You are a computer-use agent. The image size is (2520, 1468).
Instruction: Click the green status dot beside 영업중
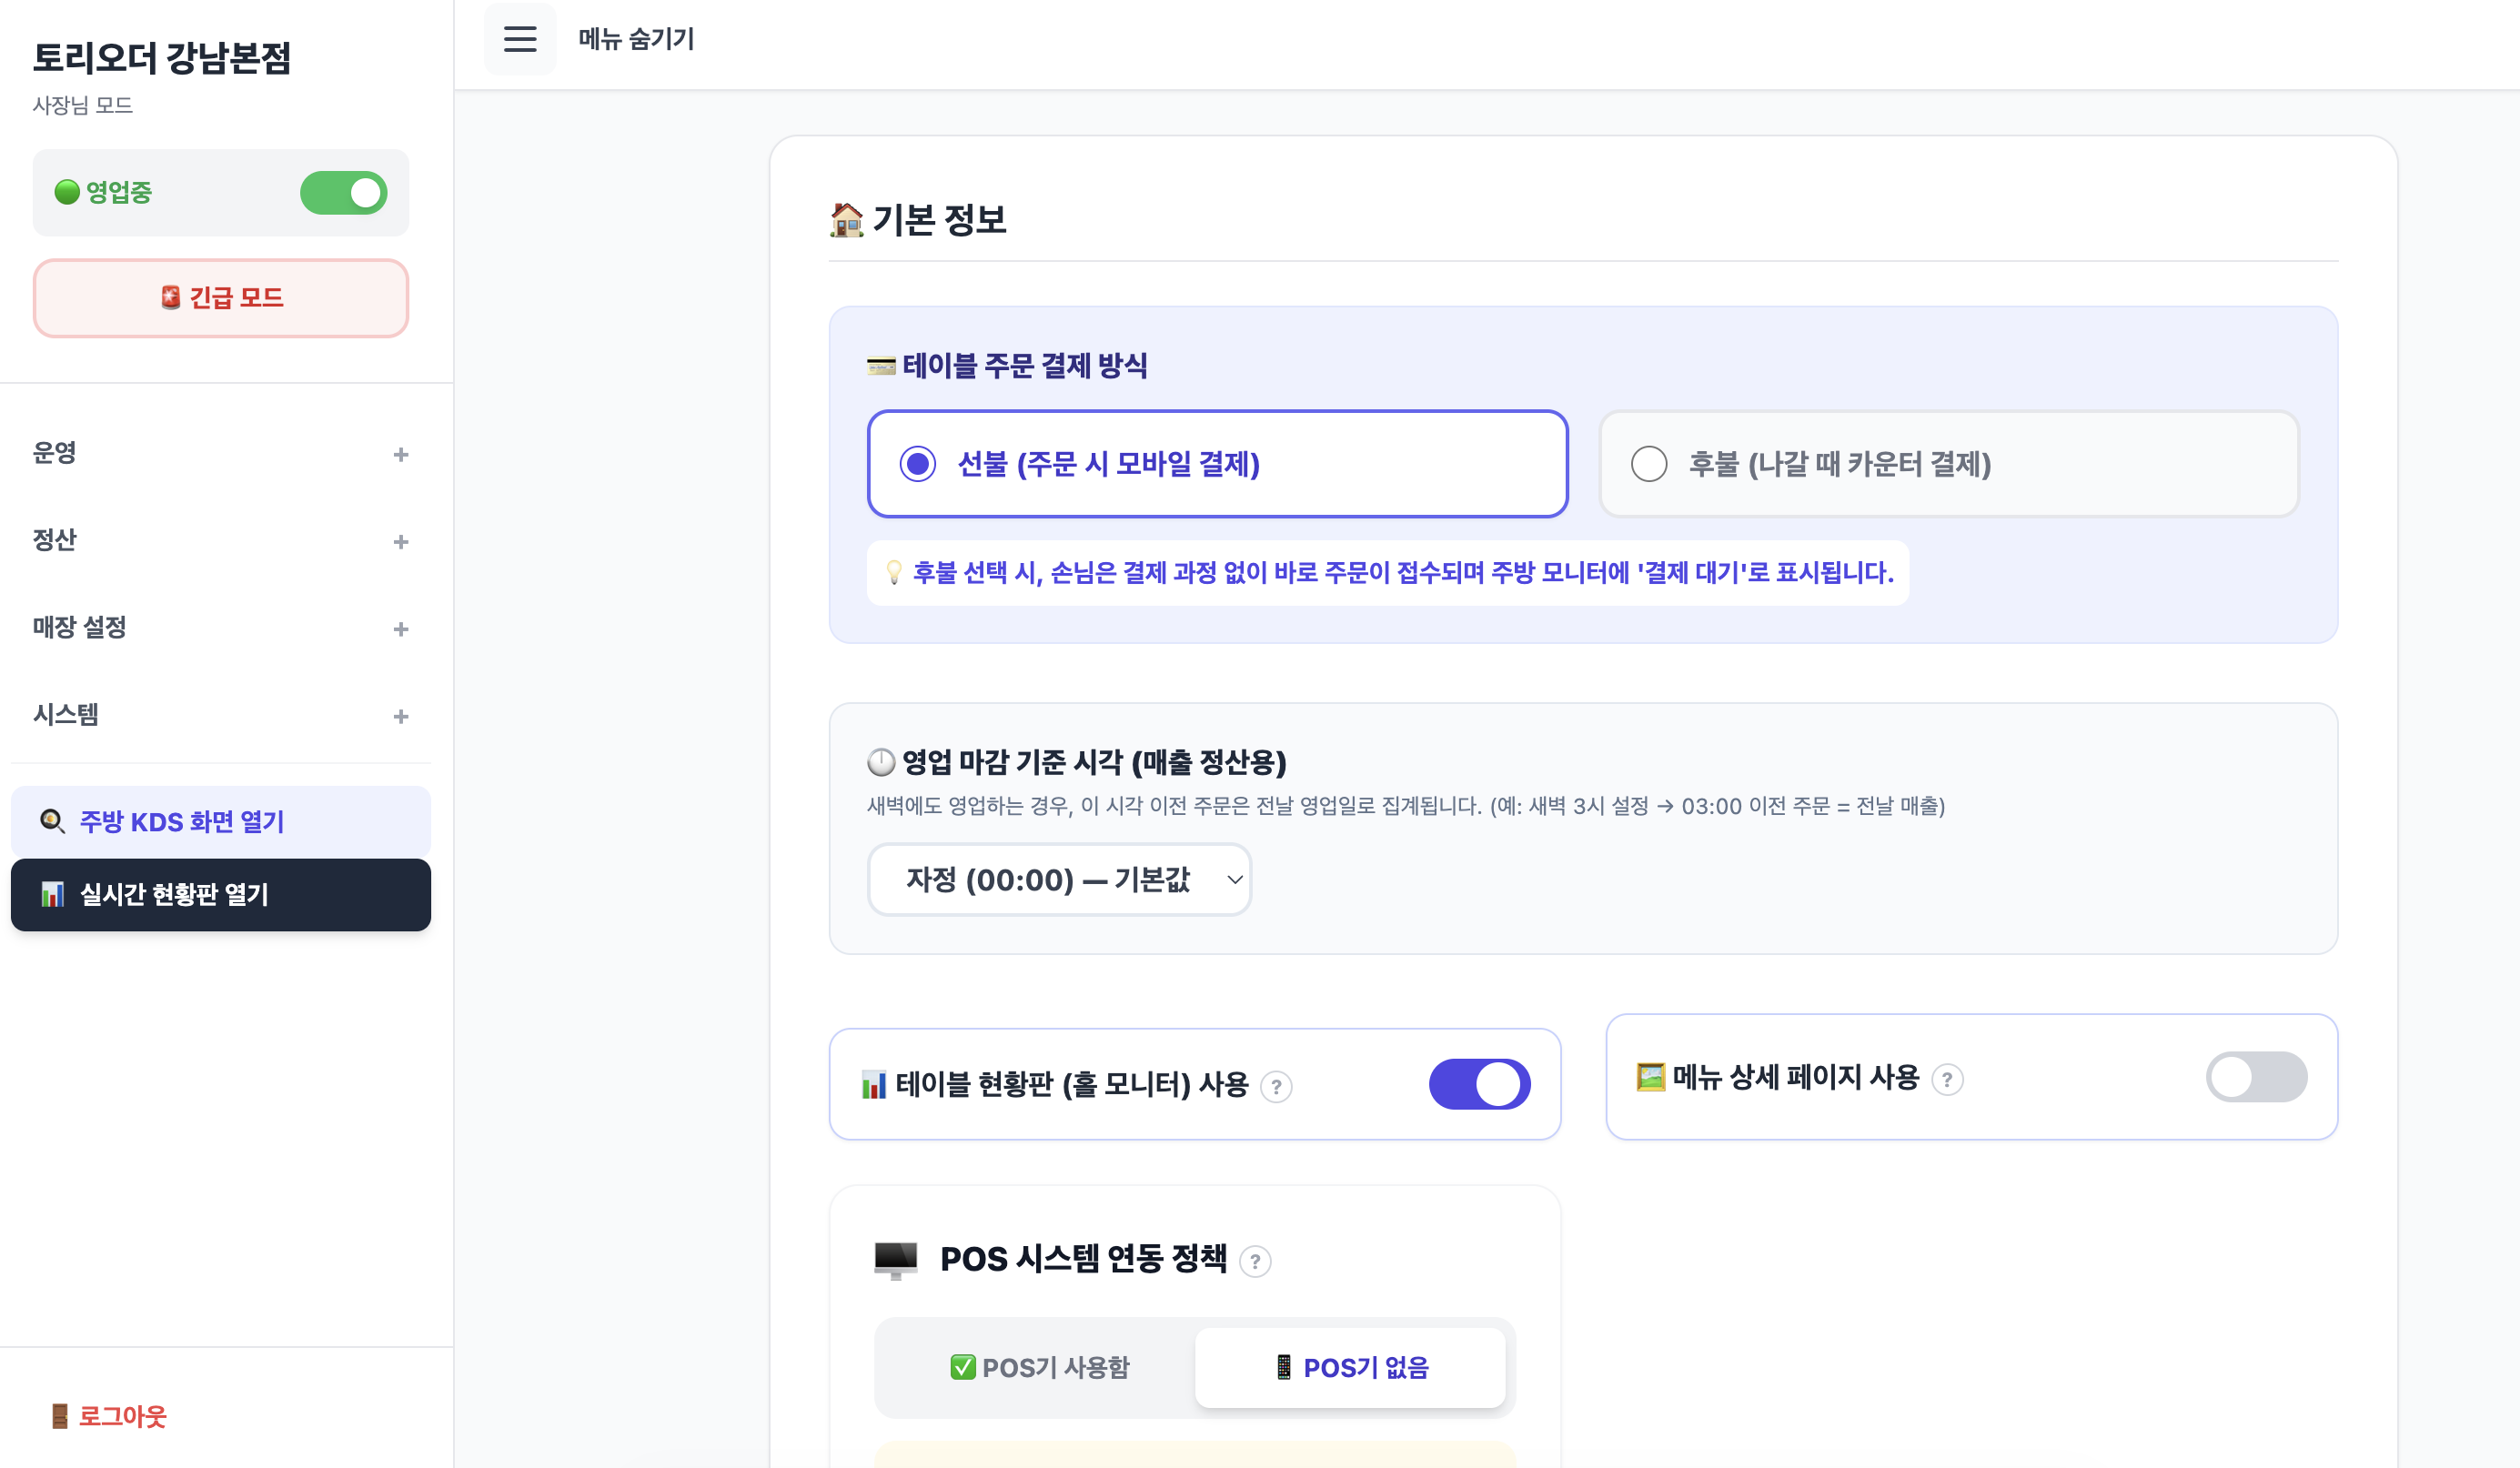pyautogui.click(x=67, y=192)
